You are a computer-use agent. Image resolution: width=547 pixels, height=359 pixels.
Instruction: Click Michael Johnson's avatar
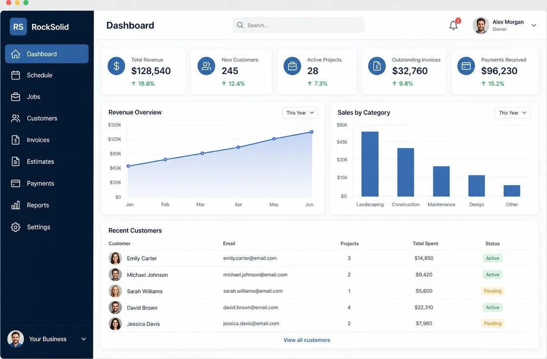[115, 275]
